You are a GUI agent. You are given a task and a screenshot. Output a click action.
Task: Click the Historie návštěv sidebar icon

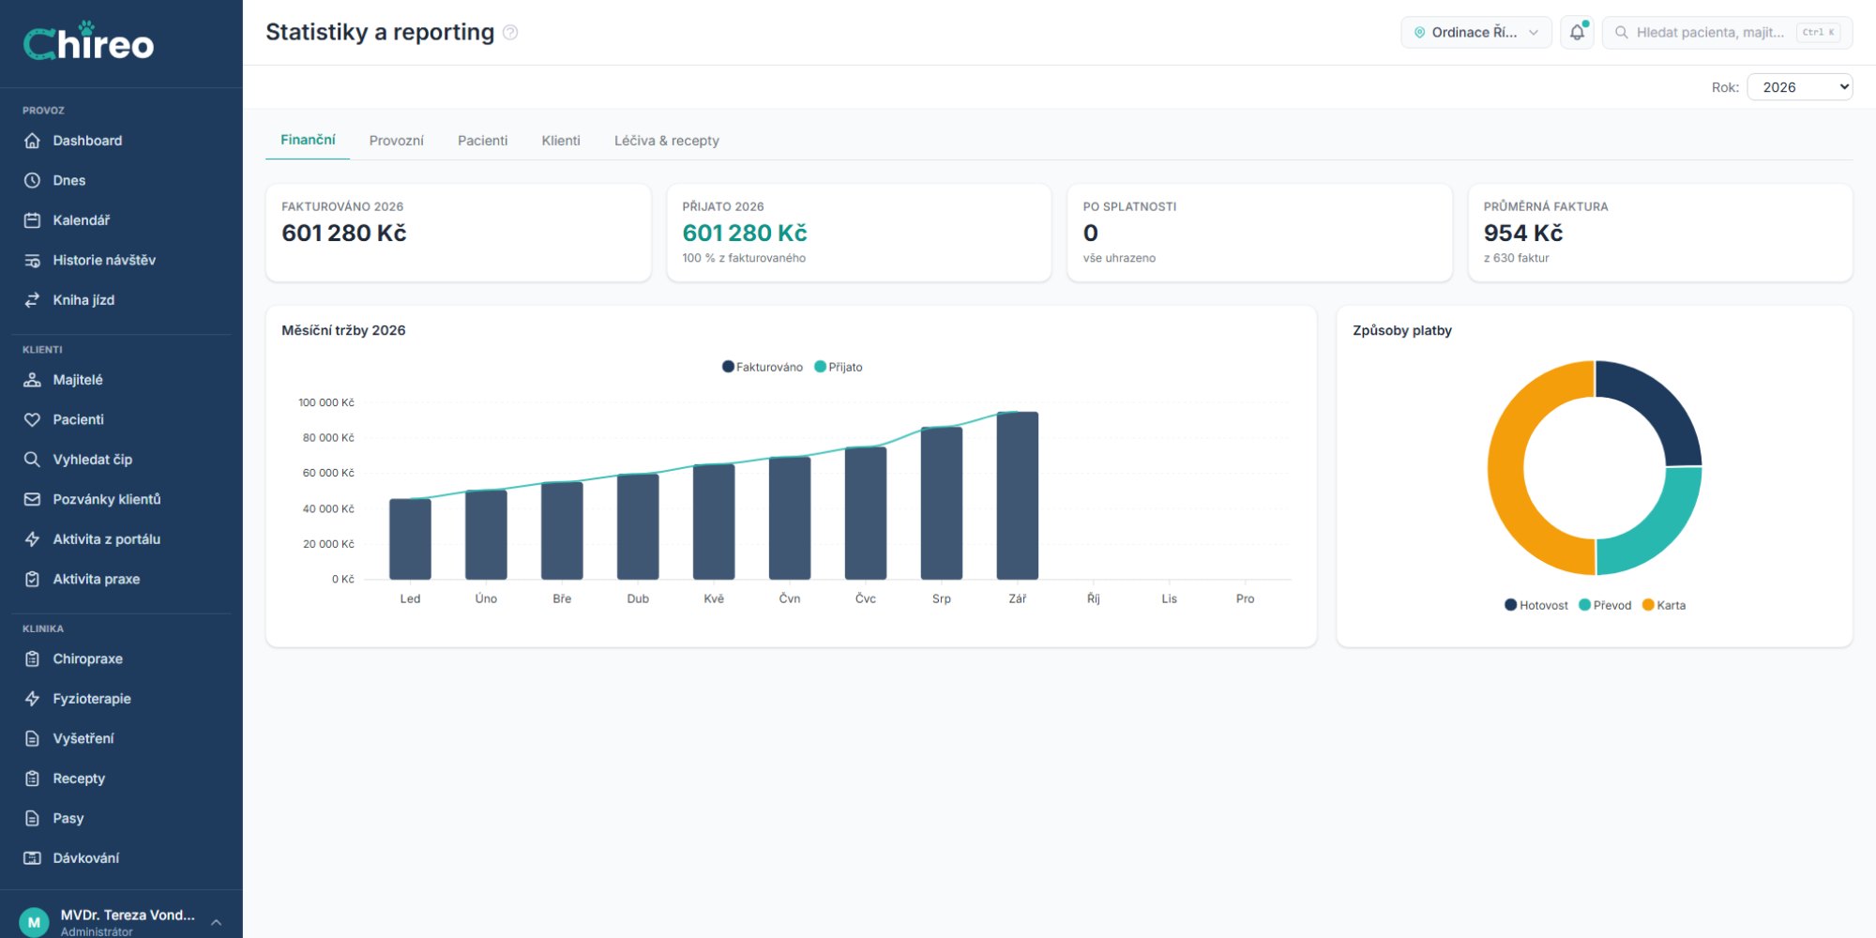tap(32, 260)
